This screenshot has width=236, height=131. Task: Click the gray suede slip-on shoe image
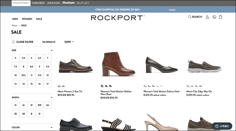[204, 66]
